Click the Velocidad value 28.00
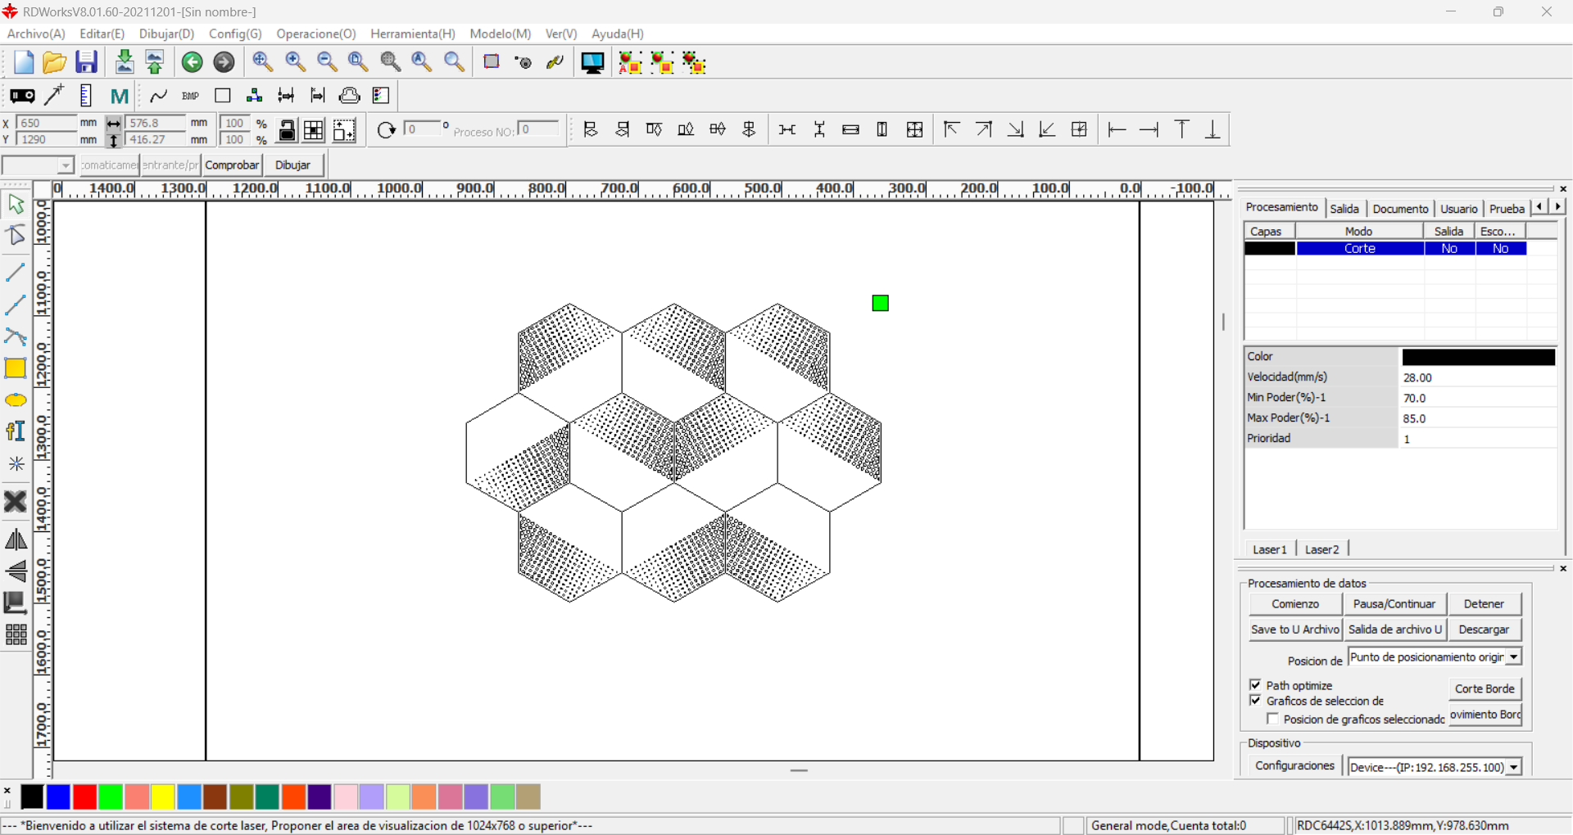This screenshot has height=835, width=1573. click(1477, 377)
